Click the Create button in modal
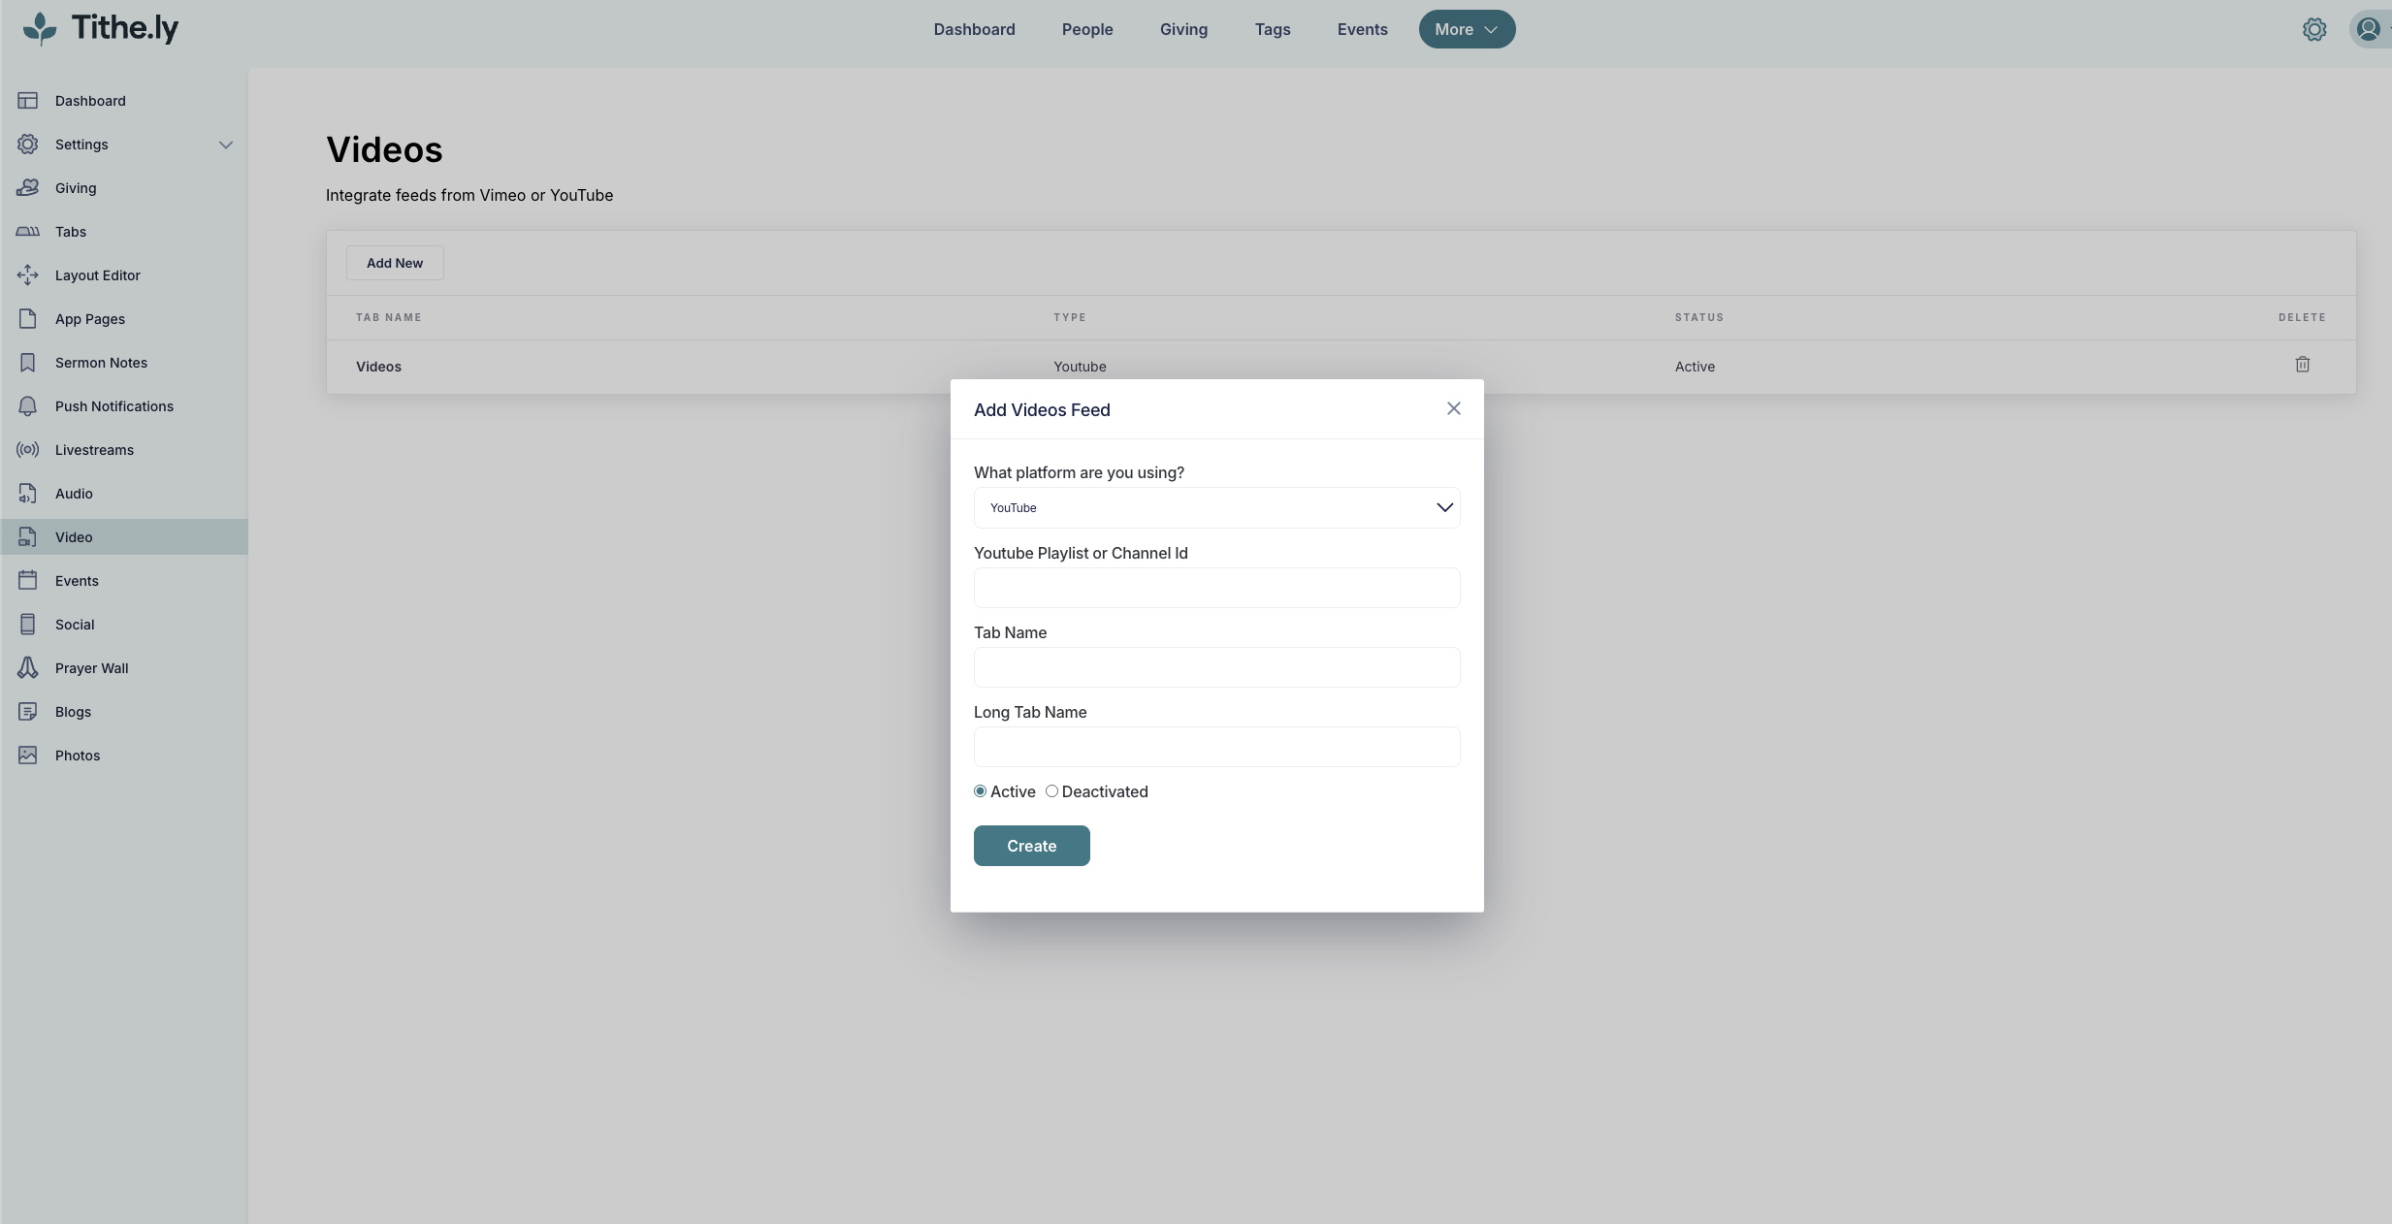2392x1224 pixels. tap(1030, 845)
